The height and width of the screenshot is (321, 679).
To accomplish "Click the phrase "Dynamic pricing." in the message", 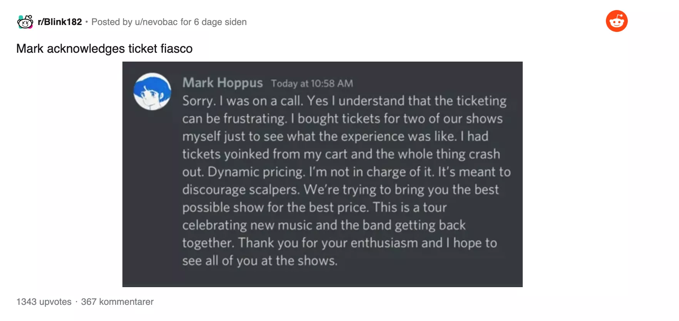I will (256, 172).
